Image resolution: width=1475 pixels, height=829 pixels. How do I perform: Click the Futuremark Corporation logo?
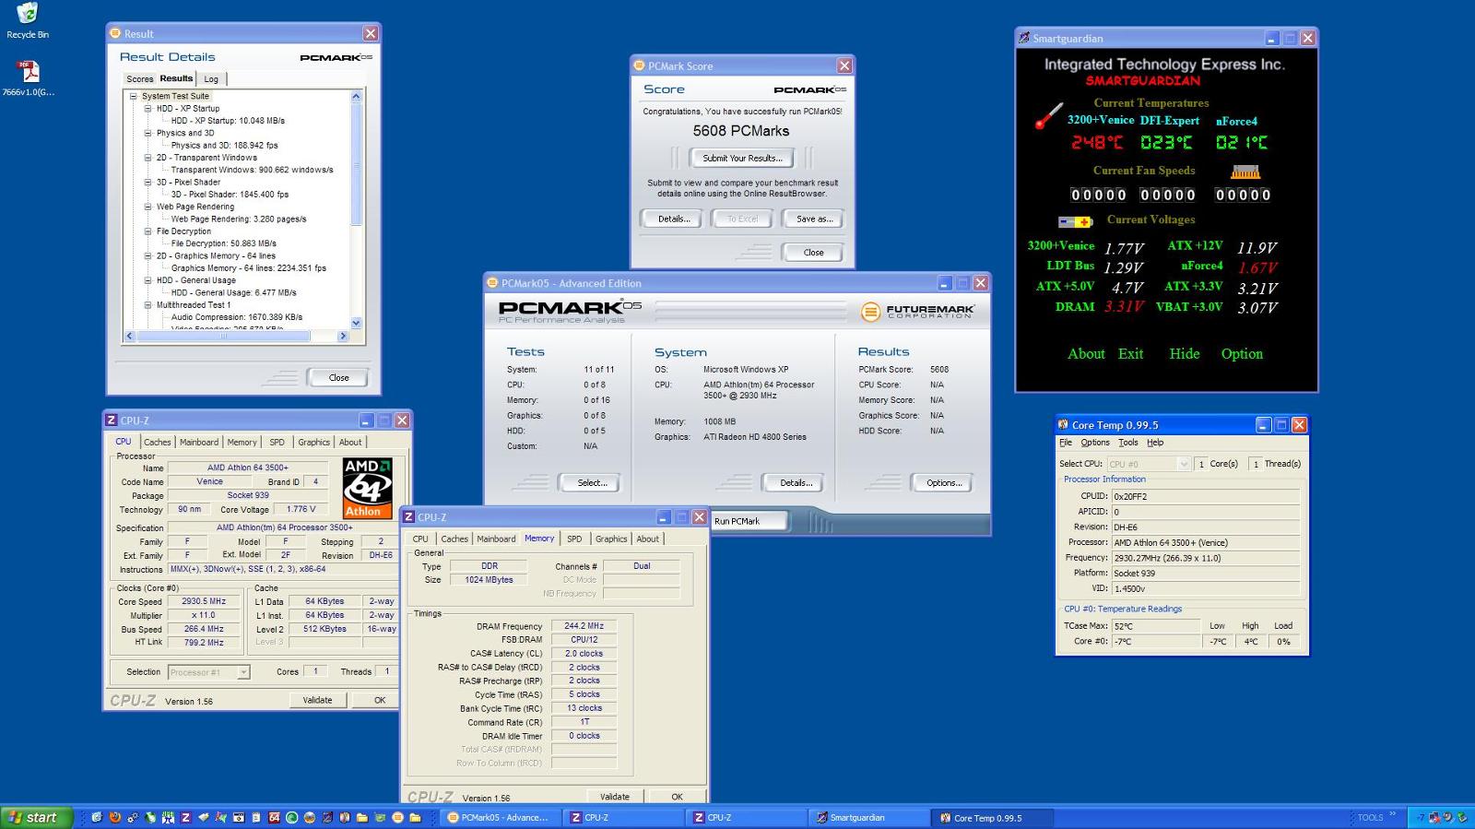pos(916,312)
